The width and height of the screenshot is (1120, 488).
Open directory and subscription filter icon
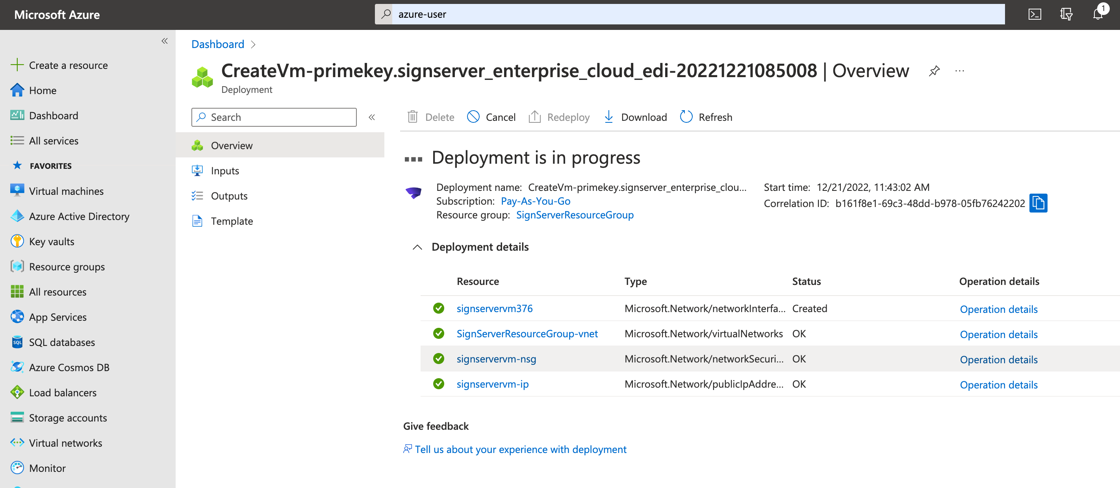click(x=1066, y=14)
